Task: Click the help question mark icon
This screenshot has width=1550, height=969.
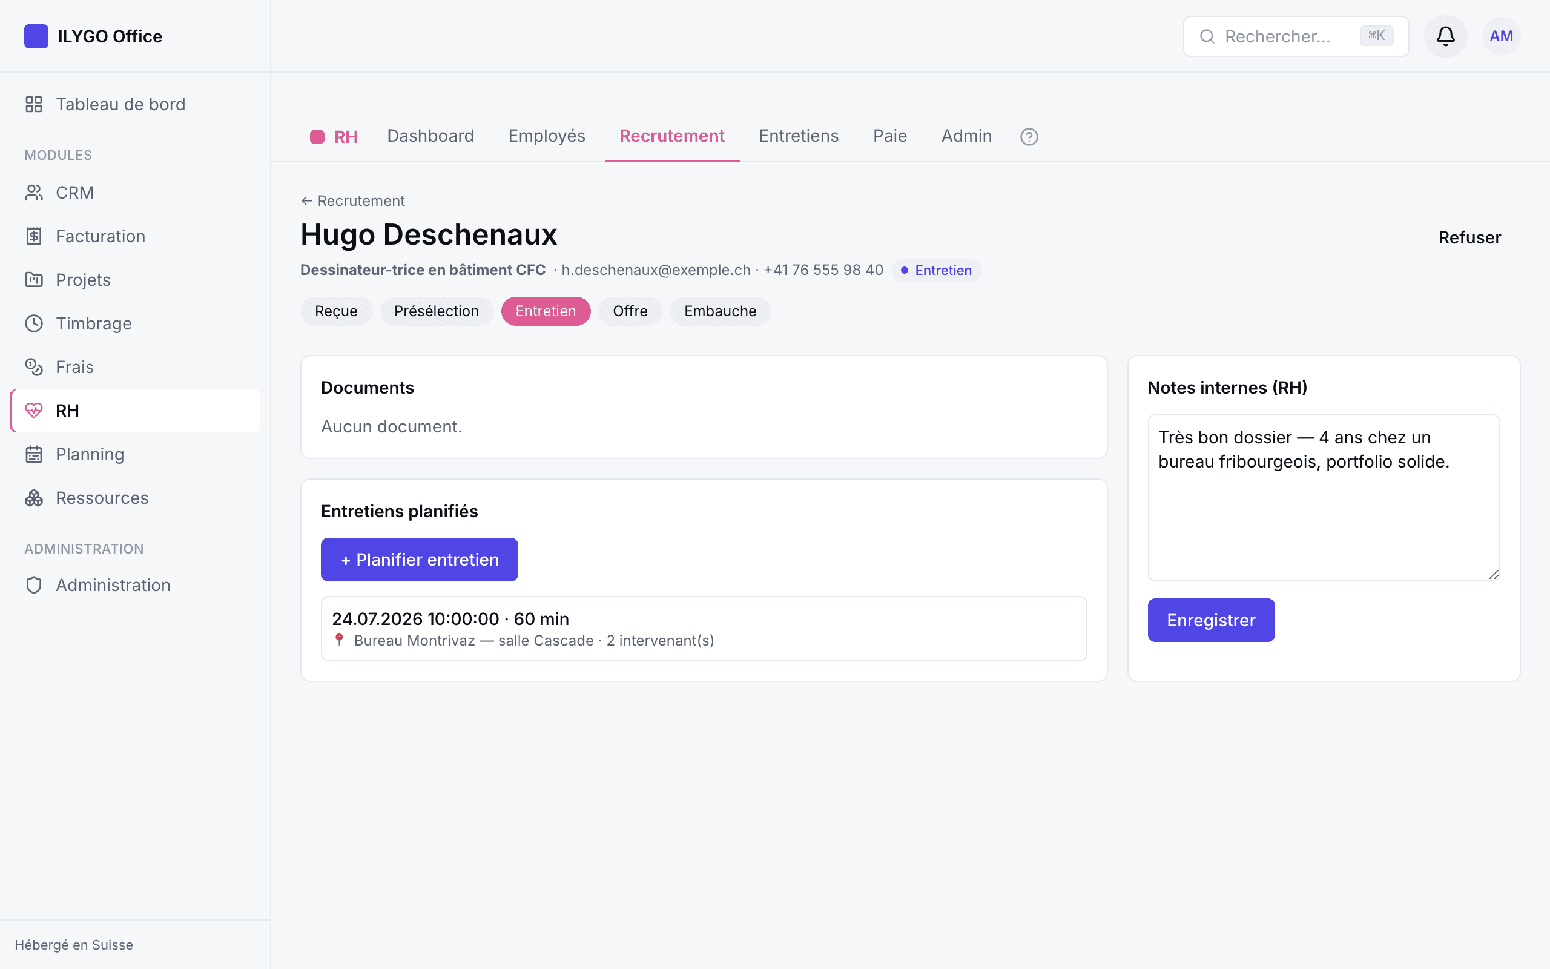Action: click(x=1029, y=136)
